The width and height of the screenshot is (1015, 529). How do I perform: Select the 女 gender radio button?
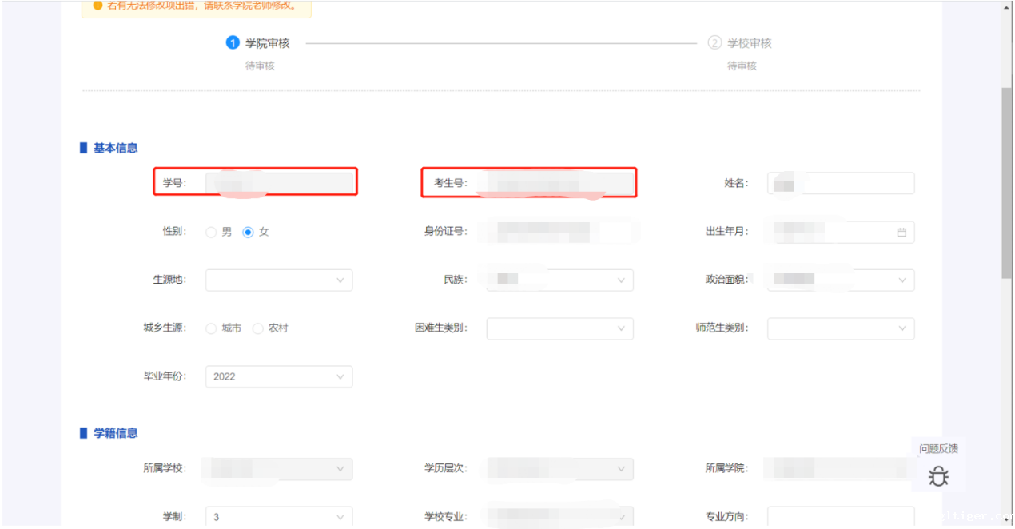point(248,233)
